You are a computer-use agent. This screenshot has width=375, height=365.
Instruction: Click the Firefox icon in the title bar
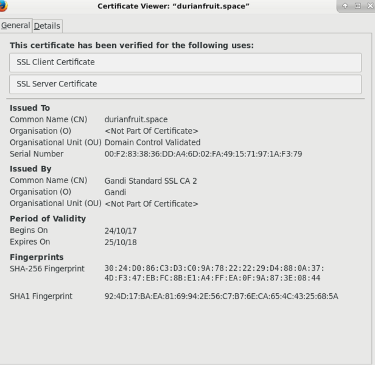(4, 5)
